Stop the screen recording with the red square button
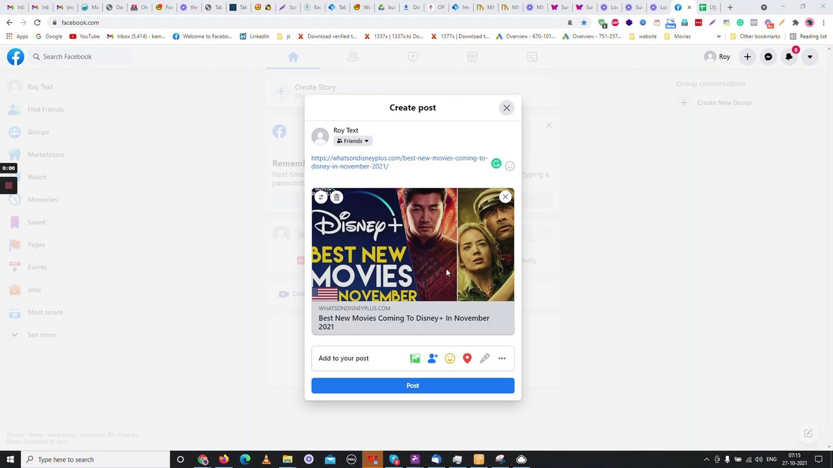 click(x=8, y=185)
